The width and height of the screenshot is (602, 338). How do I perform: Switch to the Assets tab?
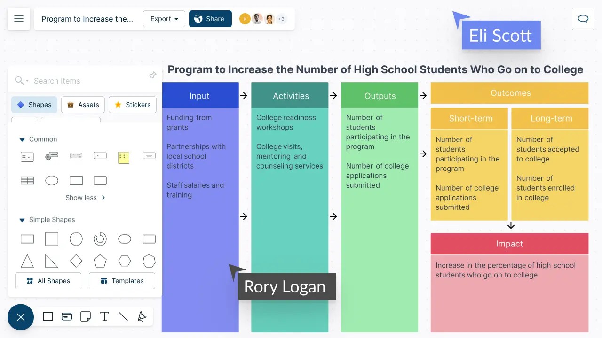point(83,105)
